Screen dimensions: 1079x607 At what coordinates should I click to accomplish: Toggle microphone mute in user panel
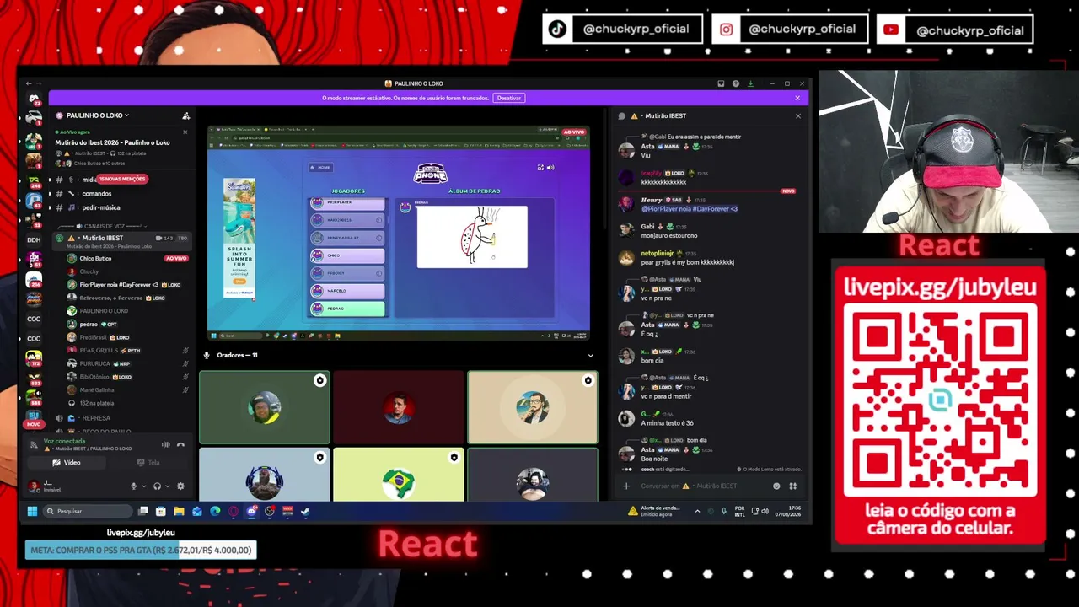[x=133, y=486]
